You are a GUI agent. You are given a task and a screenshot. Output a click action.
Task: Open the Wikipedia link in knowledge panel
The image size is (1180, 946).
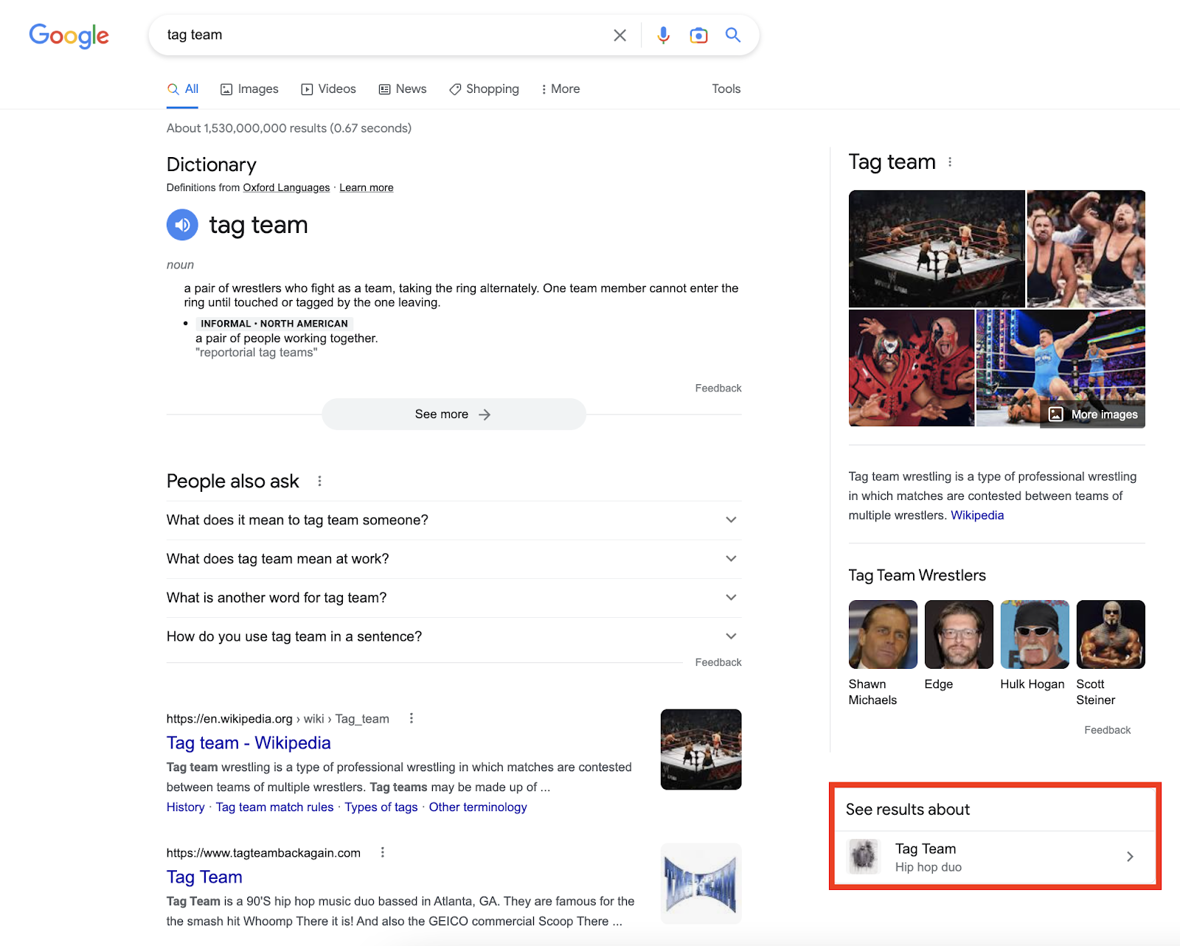[977, 515]
